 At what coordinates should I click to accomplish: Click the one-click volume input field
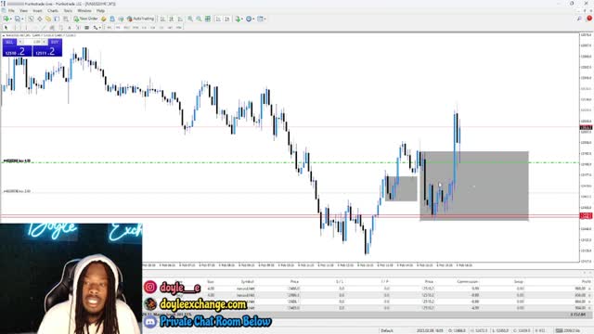[32, 42]
